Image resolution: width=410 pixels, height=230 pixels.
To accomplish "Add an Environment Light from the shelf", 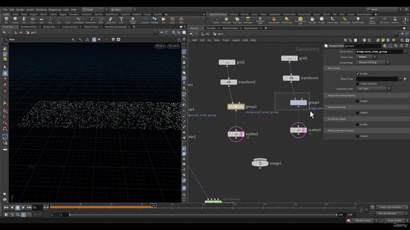I will [x=300, y=20].
